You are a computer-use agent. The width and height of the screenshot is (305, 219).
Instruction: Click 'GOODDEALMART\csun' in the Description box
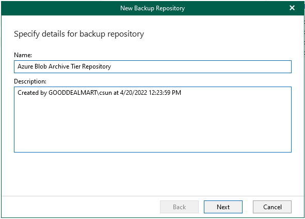coord(80,93)
